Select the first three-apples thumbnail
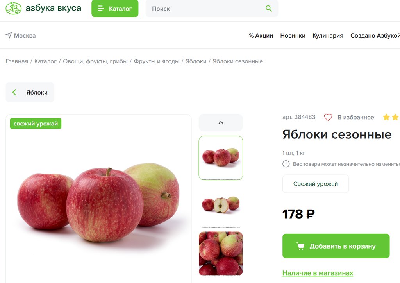This screenshot has height=283, width=400. (221, 158)
